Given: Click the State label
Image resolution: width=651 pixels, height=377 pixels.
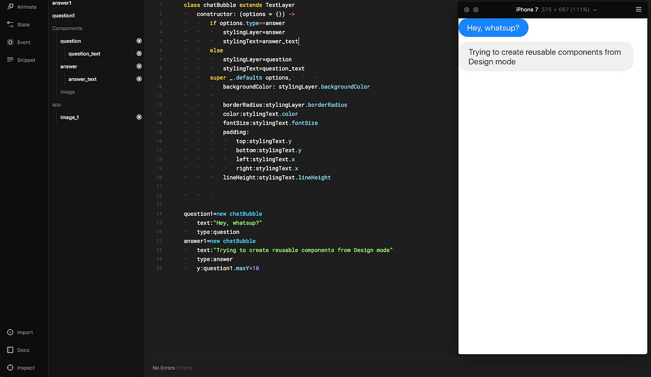Looking at the screenshot, I should coord(23,24).
